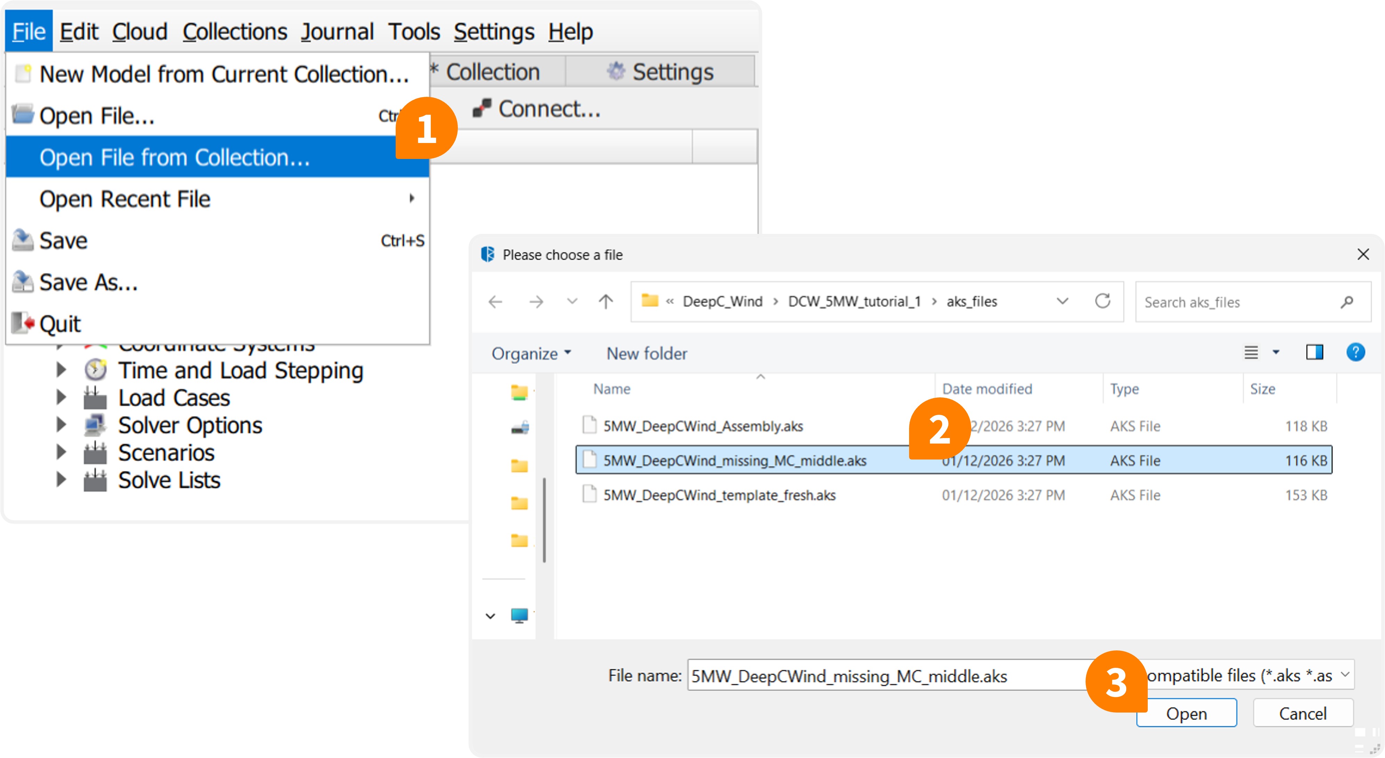The height and width of the screenshot is (758, 1385).
Task: Click the Quit exit icon
Action: coord(23,323)
